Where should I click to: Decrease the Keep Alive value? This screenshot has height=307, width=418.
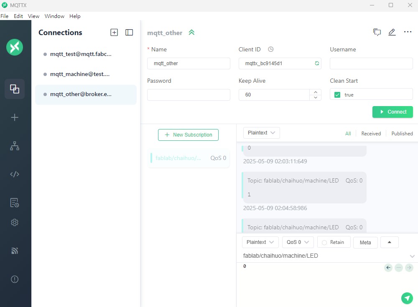click(x=315, y=98)
